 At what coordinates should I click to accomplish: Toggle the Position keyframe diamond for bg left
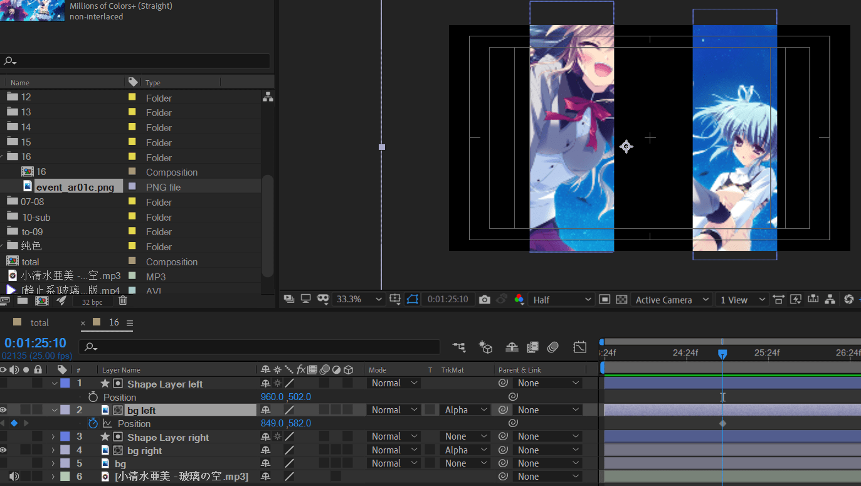tap(14, 423)
